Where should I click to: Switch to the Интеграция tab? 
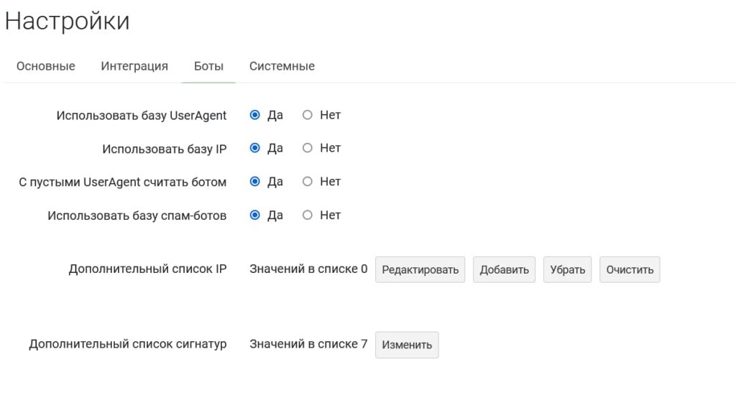point(134,66)
